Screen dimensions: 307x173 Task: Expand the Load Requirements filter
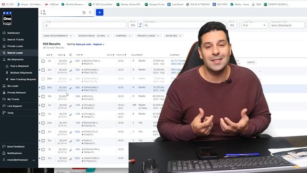pyautogui.click(x=58, y=36)
